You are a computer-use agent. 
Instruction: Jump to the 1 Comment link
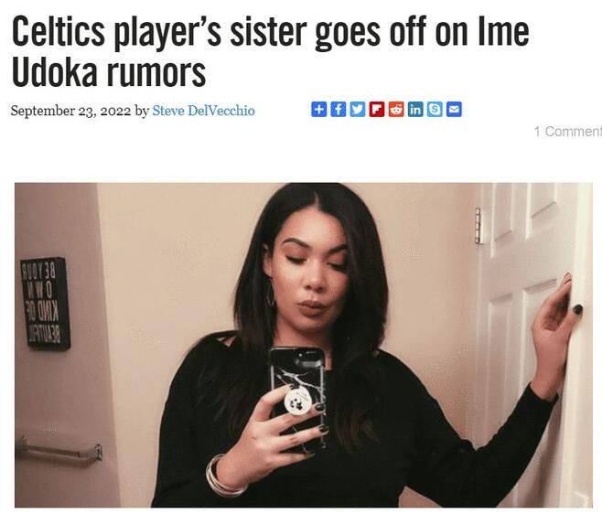pos(568,132)
